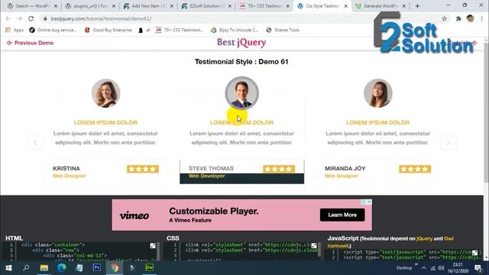The width and height of the screenshot is (489, 275).
Task: Show hidden system tray icons chevron
Action: (424, 268)
